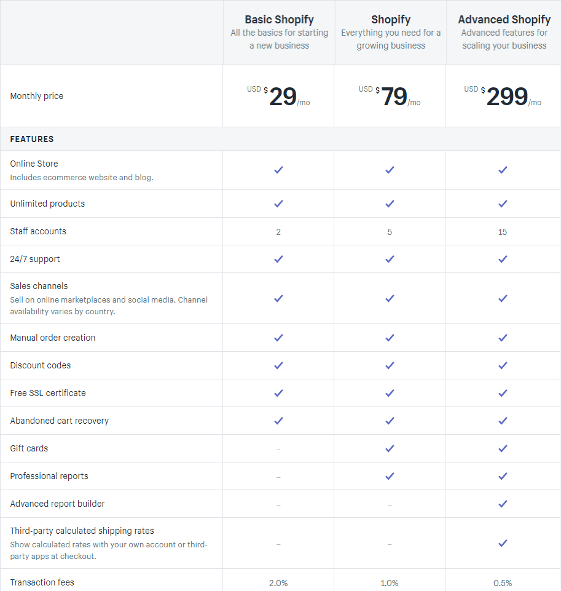Select the Basic Shopify plan heading
The height and width of the screenshot is (591, 561).
coord(280,19)
